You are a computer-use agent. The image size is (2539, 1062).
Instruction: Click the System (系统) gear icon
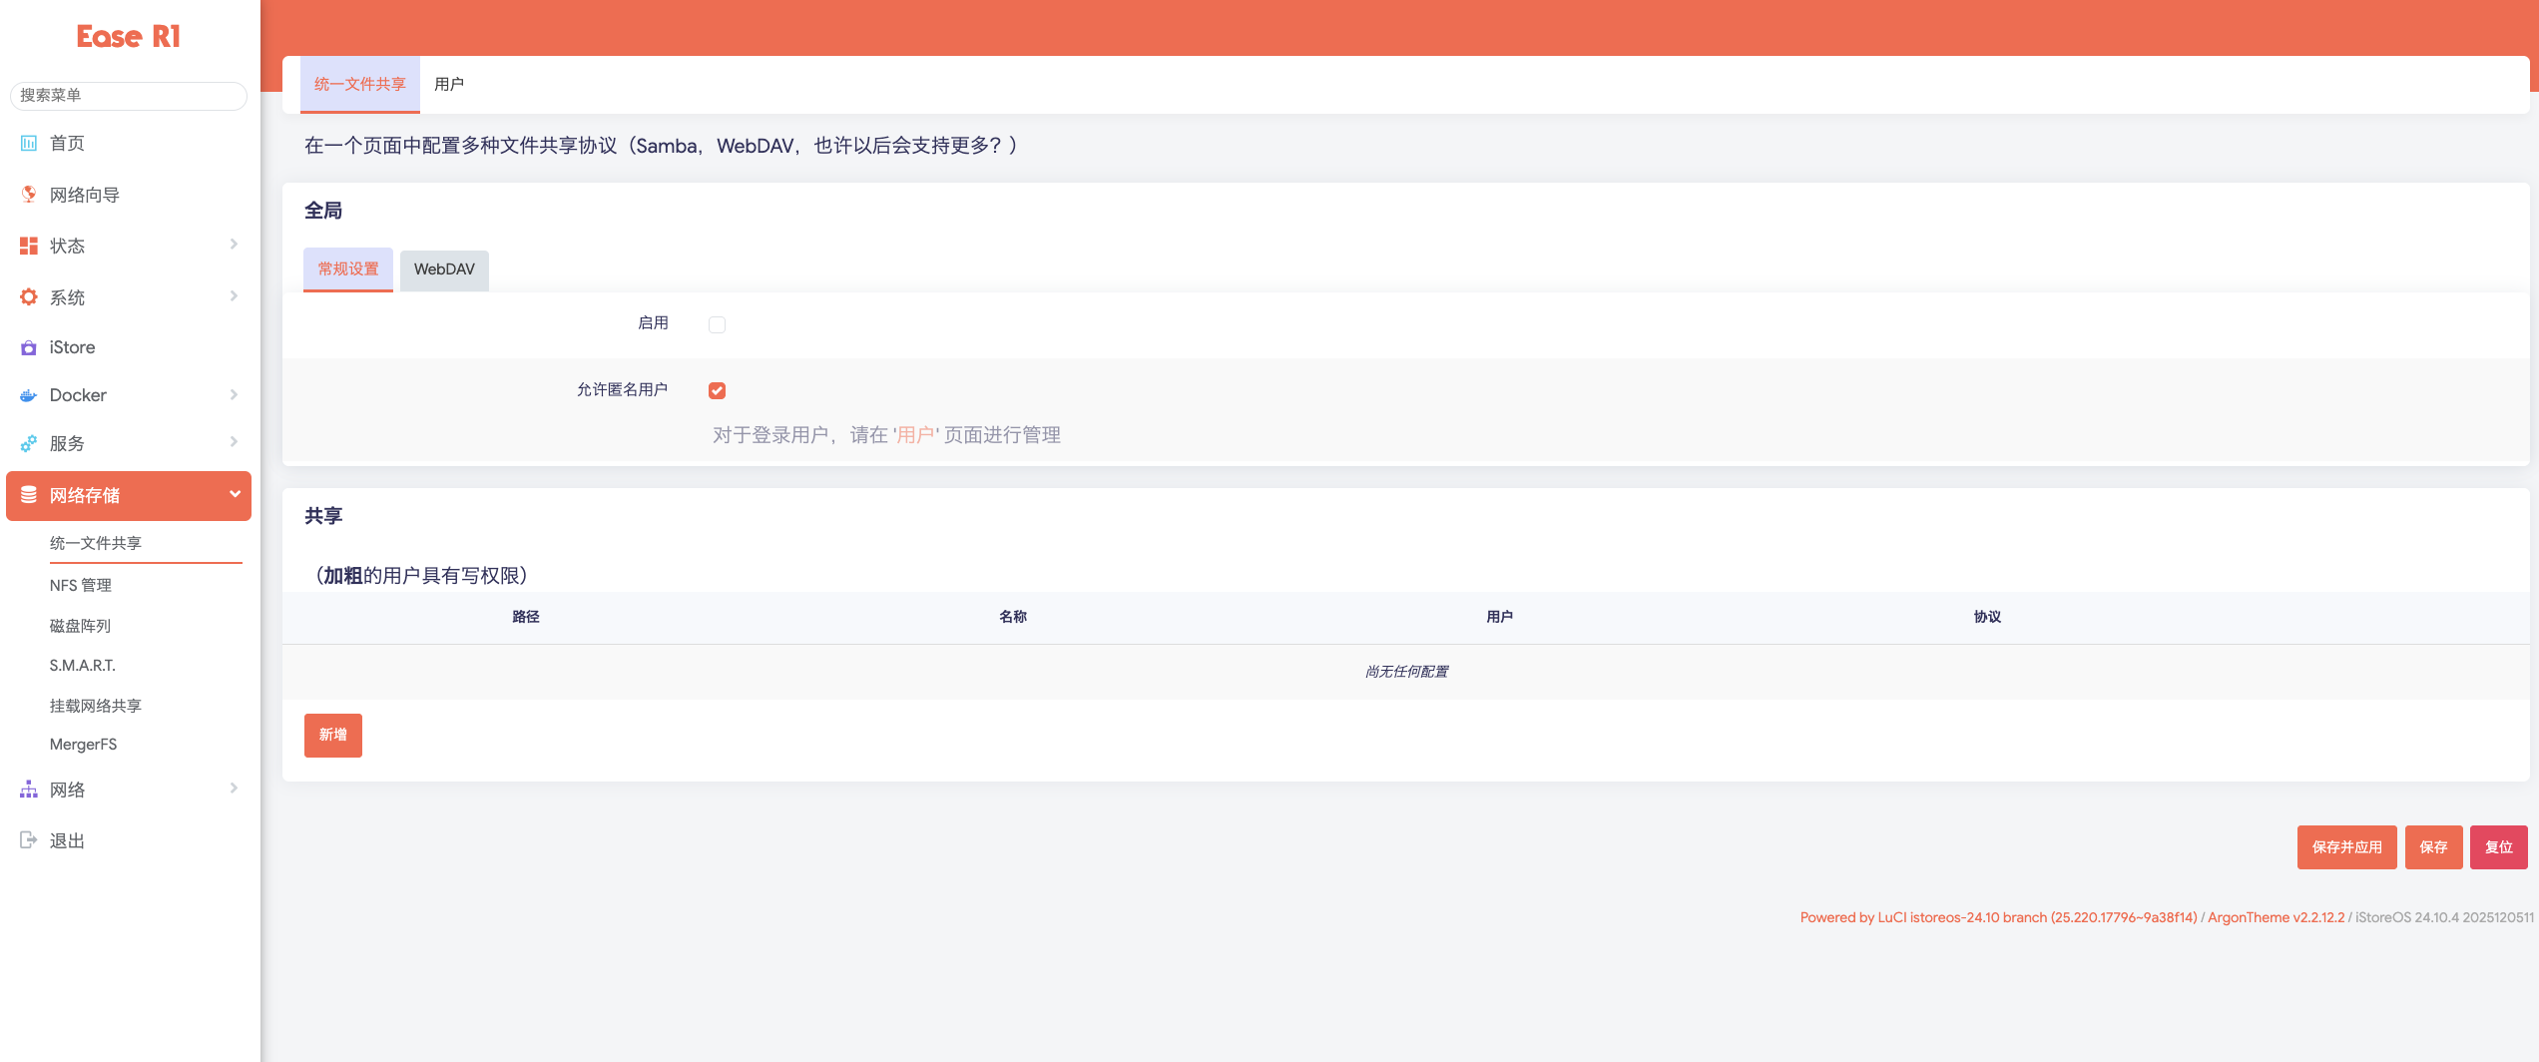pos(29,297)
